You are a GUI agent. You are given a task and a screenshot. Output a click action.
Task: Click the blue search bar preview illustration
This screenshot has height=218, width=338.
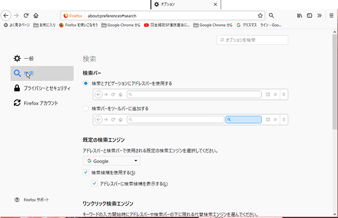[x=244, y=119]
